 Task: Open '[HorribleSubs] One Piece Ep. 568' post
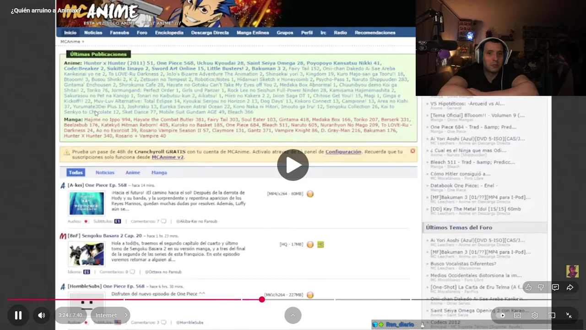pos(106,286)
